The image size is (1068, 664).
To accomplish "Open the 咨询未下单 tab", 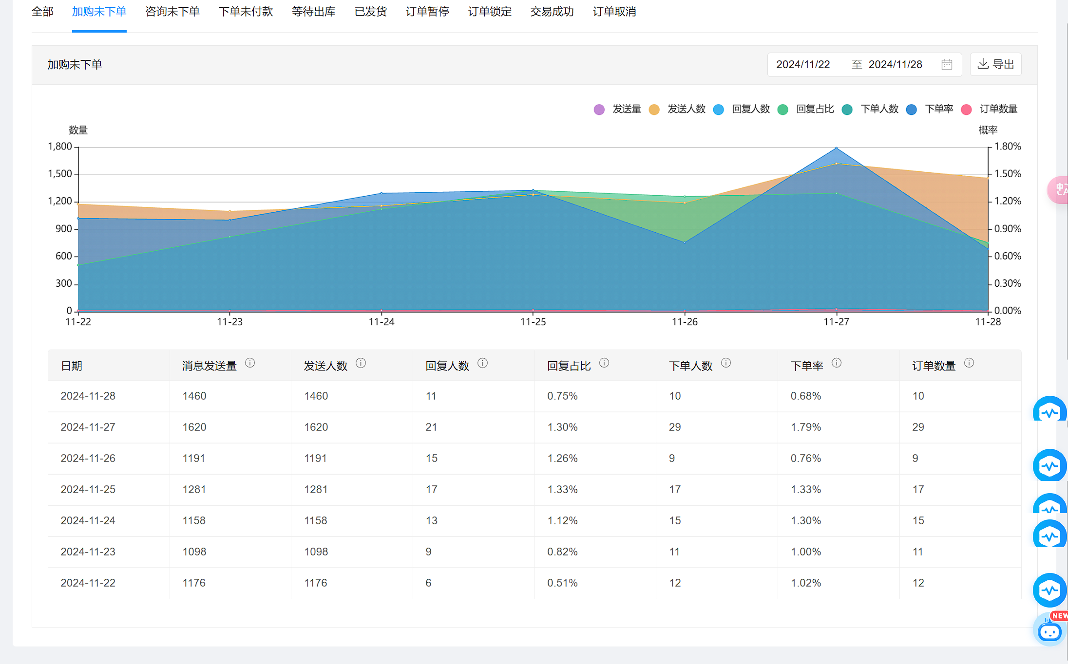I will pyautogui.click(x=172, y=12).
